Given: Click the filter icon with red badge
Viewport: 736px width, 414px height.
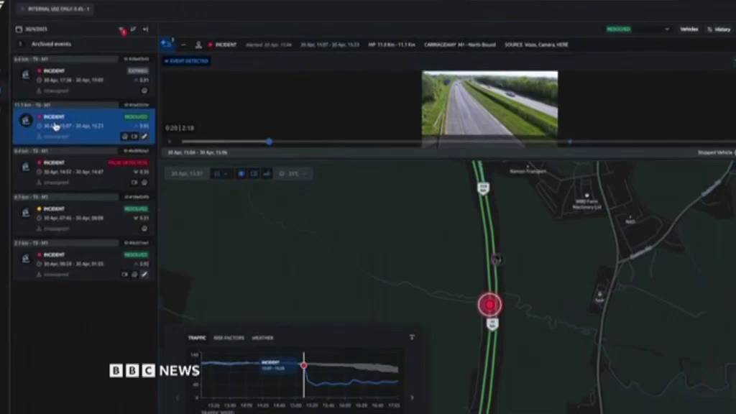Looking at the screenshot, I should (121, 29).
